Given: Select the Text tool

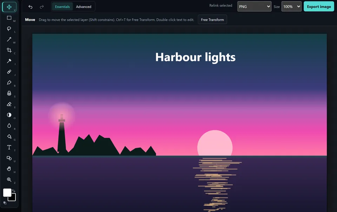Looking at the screenshot, I should point(9,147).
